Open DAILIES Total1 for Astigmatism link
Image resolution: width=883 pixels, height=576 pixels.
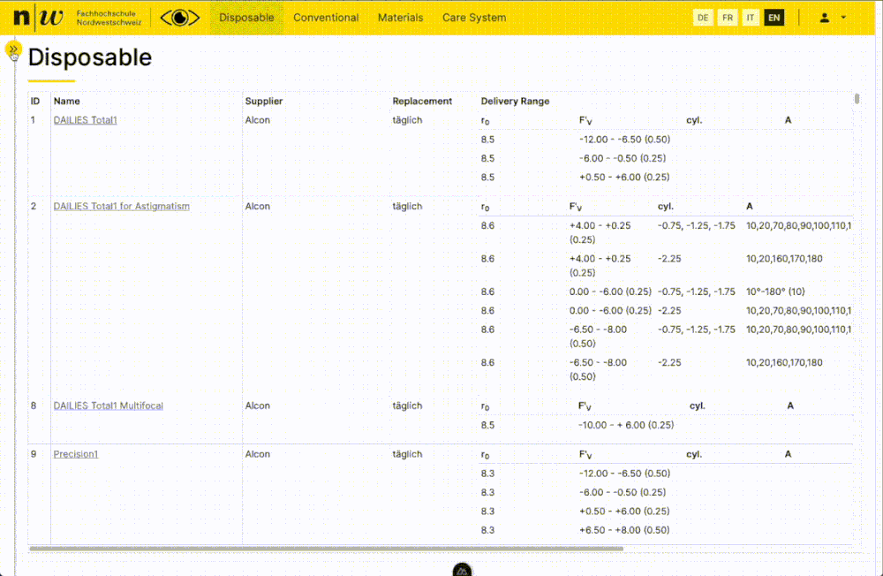[122, 206]
